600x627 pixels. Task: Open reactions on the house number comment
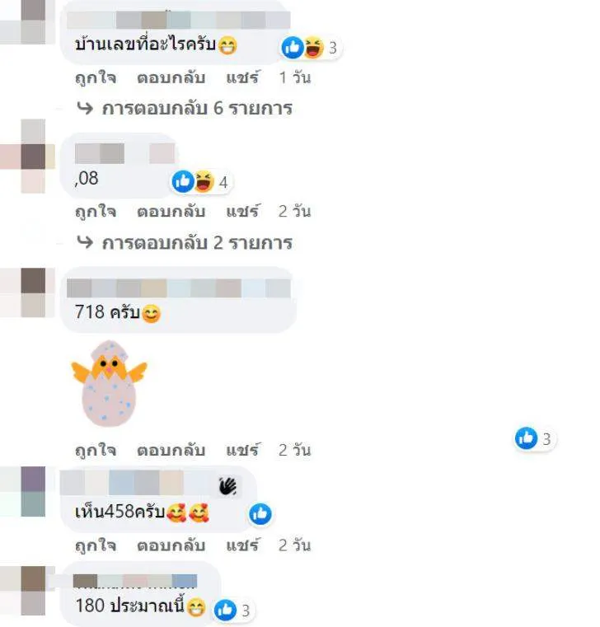tap(311, 48)
